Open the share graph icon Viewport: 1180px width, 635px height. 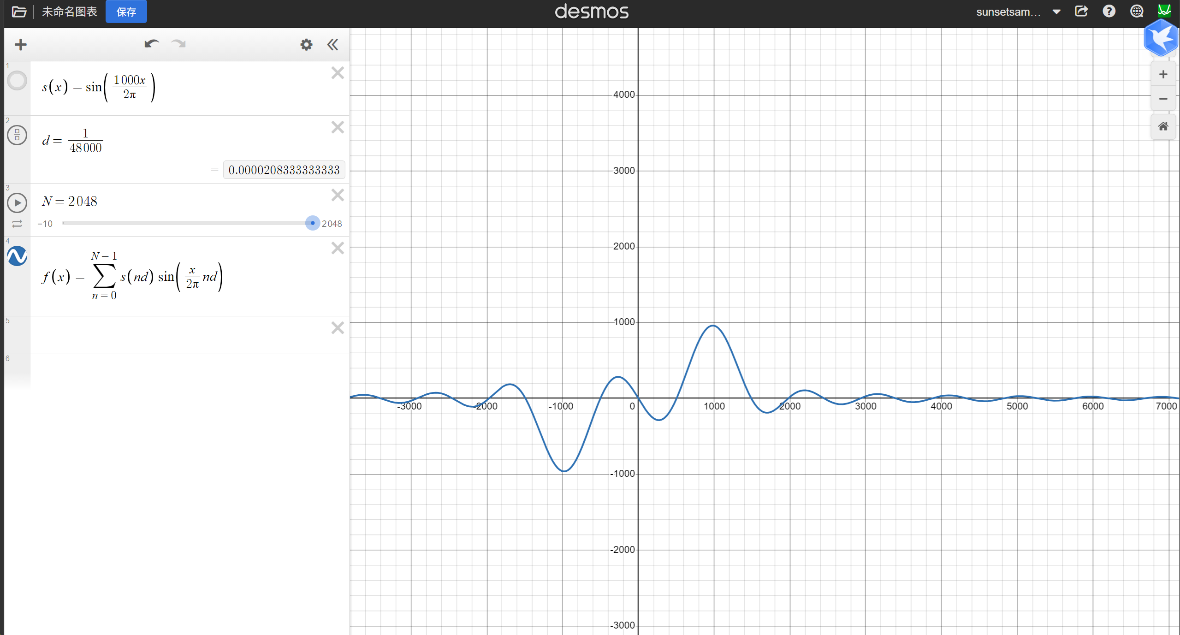point(1081,11)
